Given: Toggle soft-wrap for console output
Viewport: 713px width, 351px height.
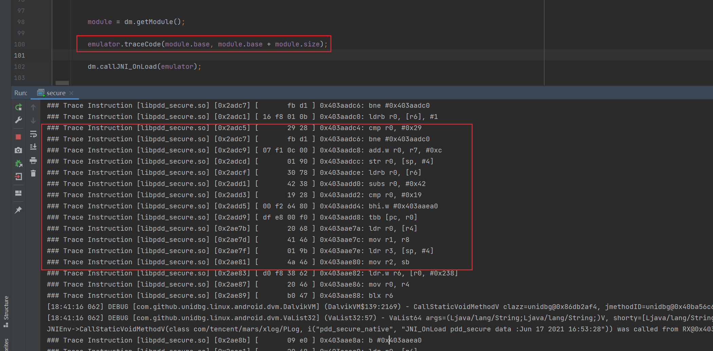Looking at the screenshot, I should (33, 134).
